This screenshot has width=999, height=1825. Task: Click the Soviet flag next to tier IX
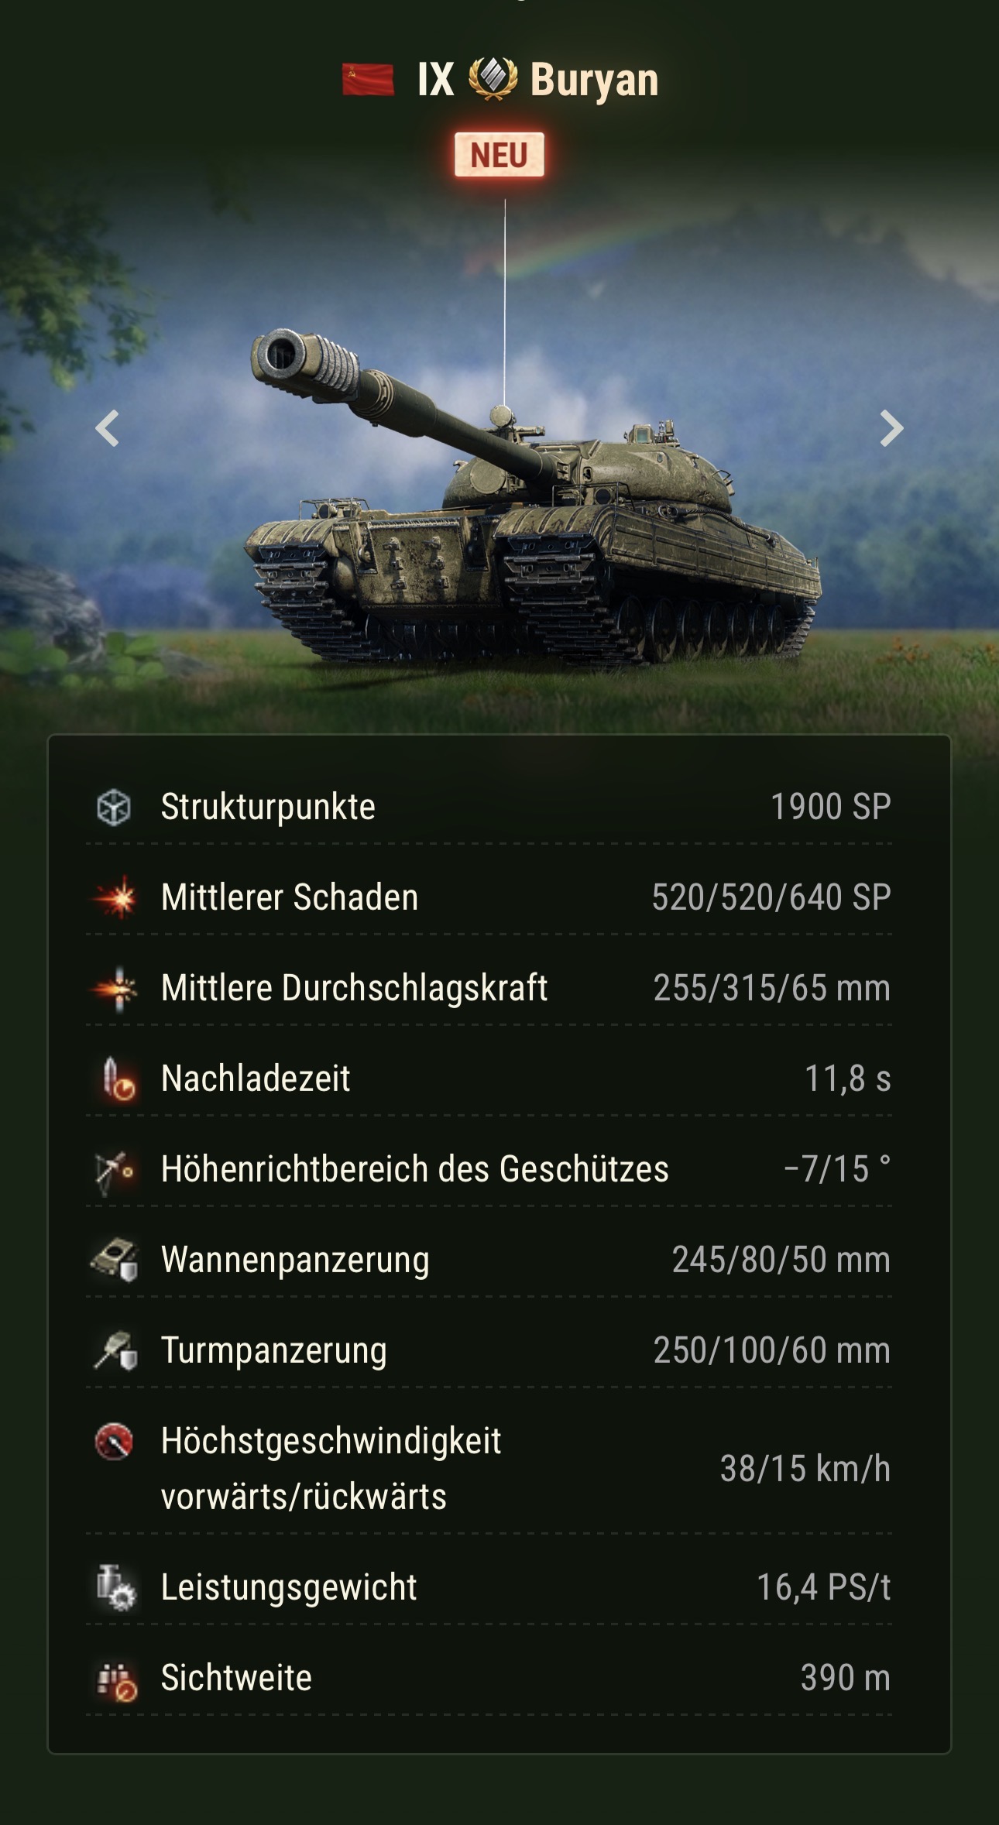coord(369,80)
